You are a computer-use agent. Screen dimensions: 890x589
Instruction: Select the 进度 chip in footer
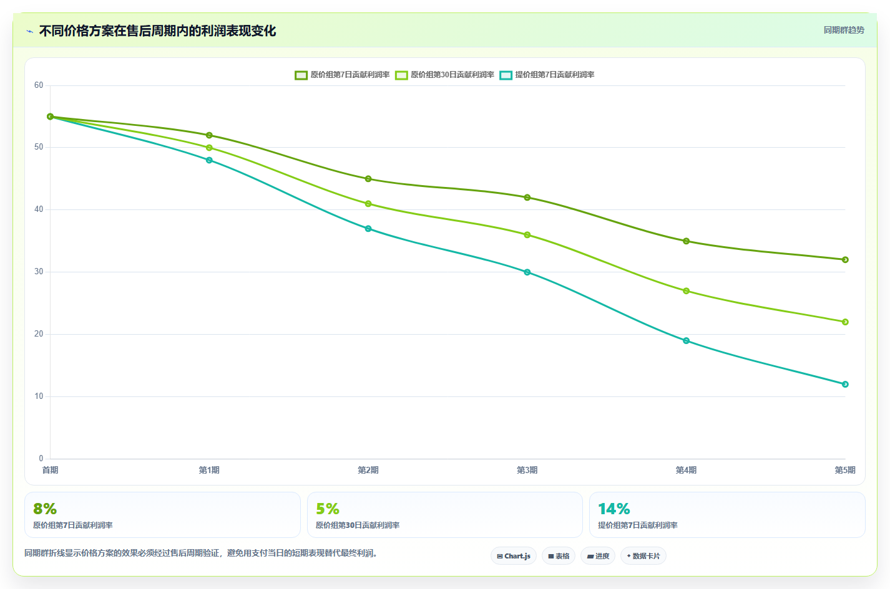[598, 556]
